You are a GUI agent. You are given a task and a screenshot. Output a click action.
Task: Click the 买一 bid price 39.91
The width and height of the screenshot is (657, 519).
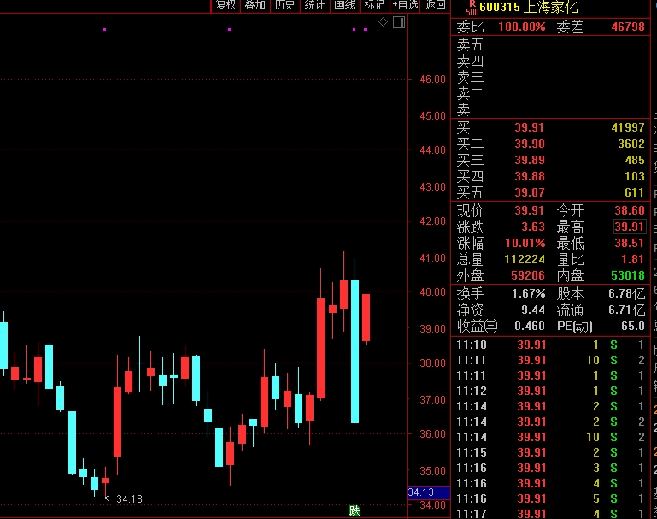tap(529, 127)
